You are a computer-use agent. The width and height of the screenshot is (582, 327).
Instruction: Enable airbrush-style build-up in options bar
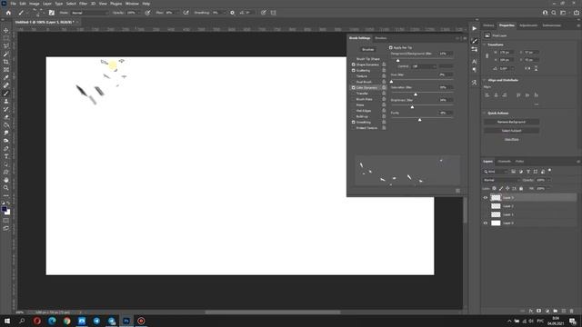coord(186,13)
